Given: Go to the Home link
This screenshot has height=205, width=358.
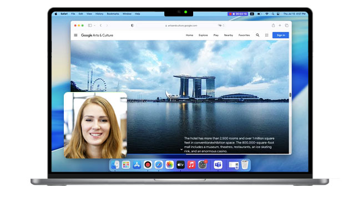Looking at the screenshot, I should coord(189,35).
